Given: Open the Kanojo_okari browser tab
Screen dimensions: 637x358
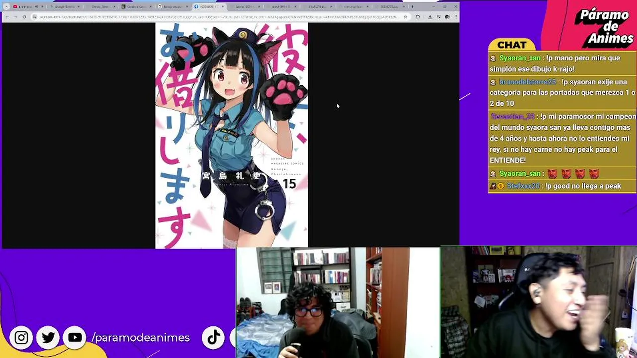Looking at the screenshot, I should tap(172, 7).
